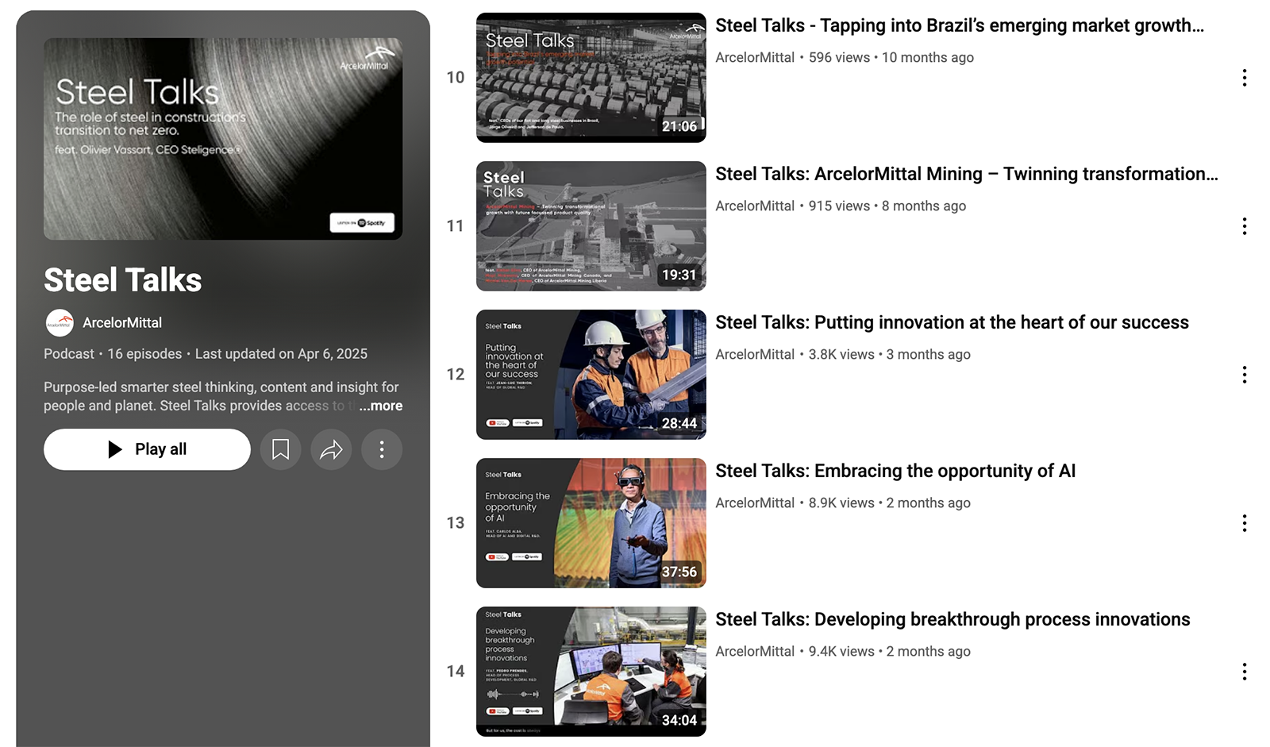Click the '3 months ago' text
This screenshot has width=1270, height=747.
[x=929, y=354]
